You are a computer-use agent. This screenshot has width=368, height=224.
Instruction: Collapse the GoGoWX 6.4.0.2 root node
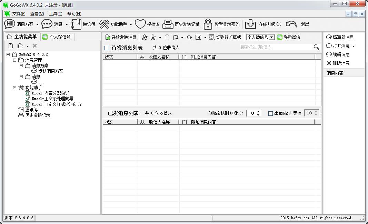click(x=8, y=54)
